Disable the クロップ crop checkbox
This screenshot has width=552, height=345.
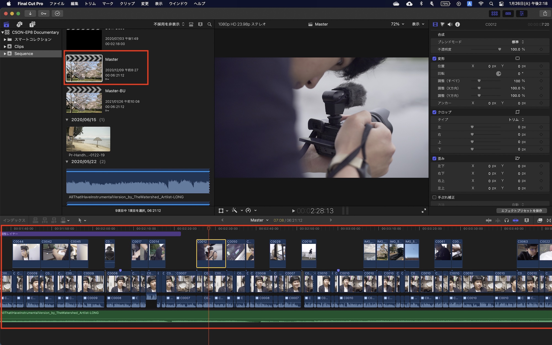434,112
